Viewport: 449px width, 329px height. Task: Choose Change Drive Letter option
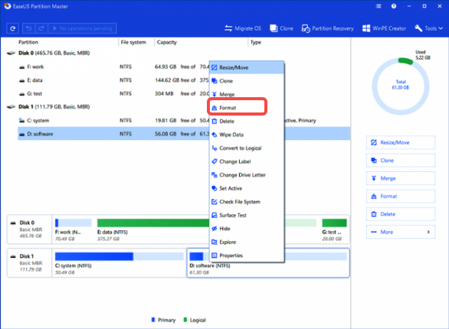coord(247,175)
